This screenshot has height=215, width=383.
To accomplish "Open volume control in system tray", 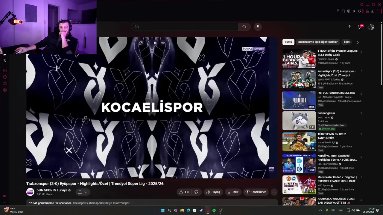I will point(353,211).
